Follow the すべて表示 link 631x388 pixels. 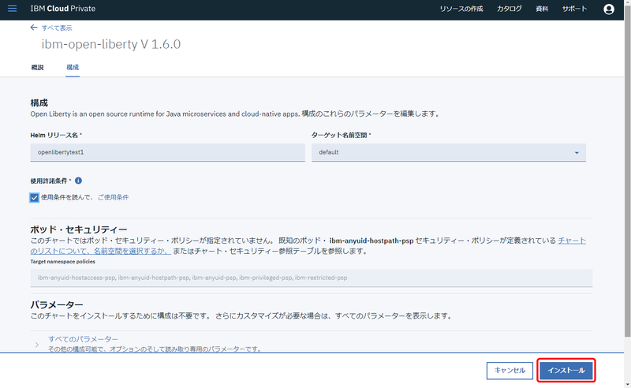point(57,28)
